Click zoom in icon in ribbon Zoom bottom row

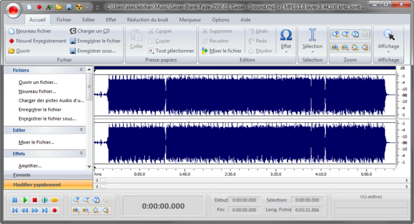tap(335, 47)
